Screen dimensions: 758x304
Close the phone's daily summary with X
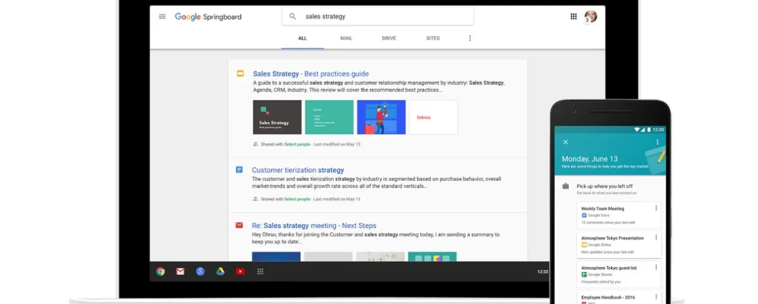566,142
